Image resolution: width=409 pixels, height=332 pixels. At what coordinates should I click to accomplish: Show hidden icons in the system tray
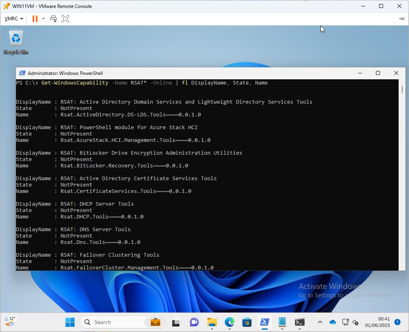[320, 322]
